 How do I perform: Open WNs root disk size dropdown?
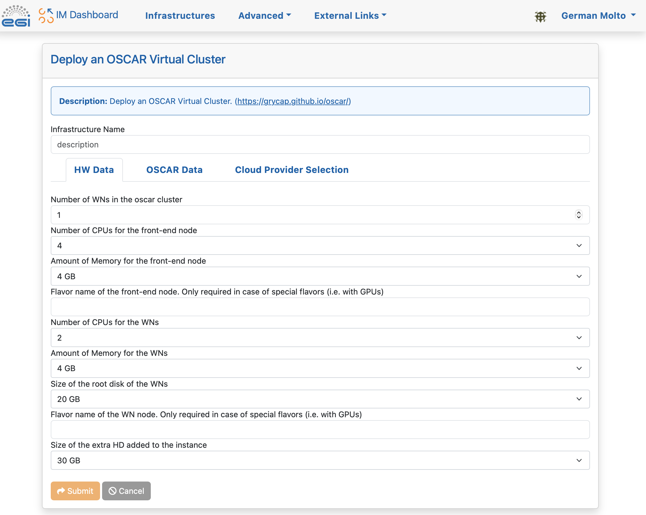click(x=320, y=399)
